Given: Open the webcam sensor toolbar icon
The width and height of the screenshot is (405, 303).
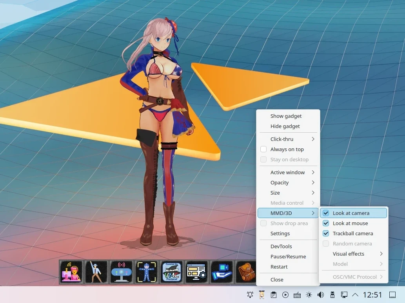Looking at the screenshot, I should 122,272.
